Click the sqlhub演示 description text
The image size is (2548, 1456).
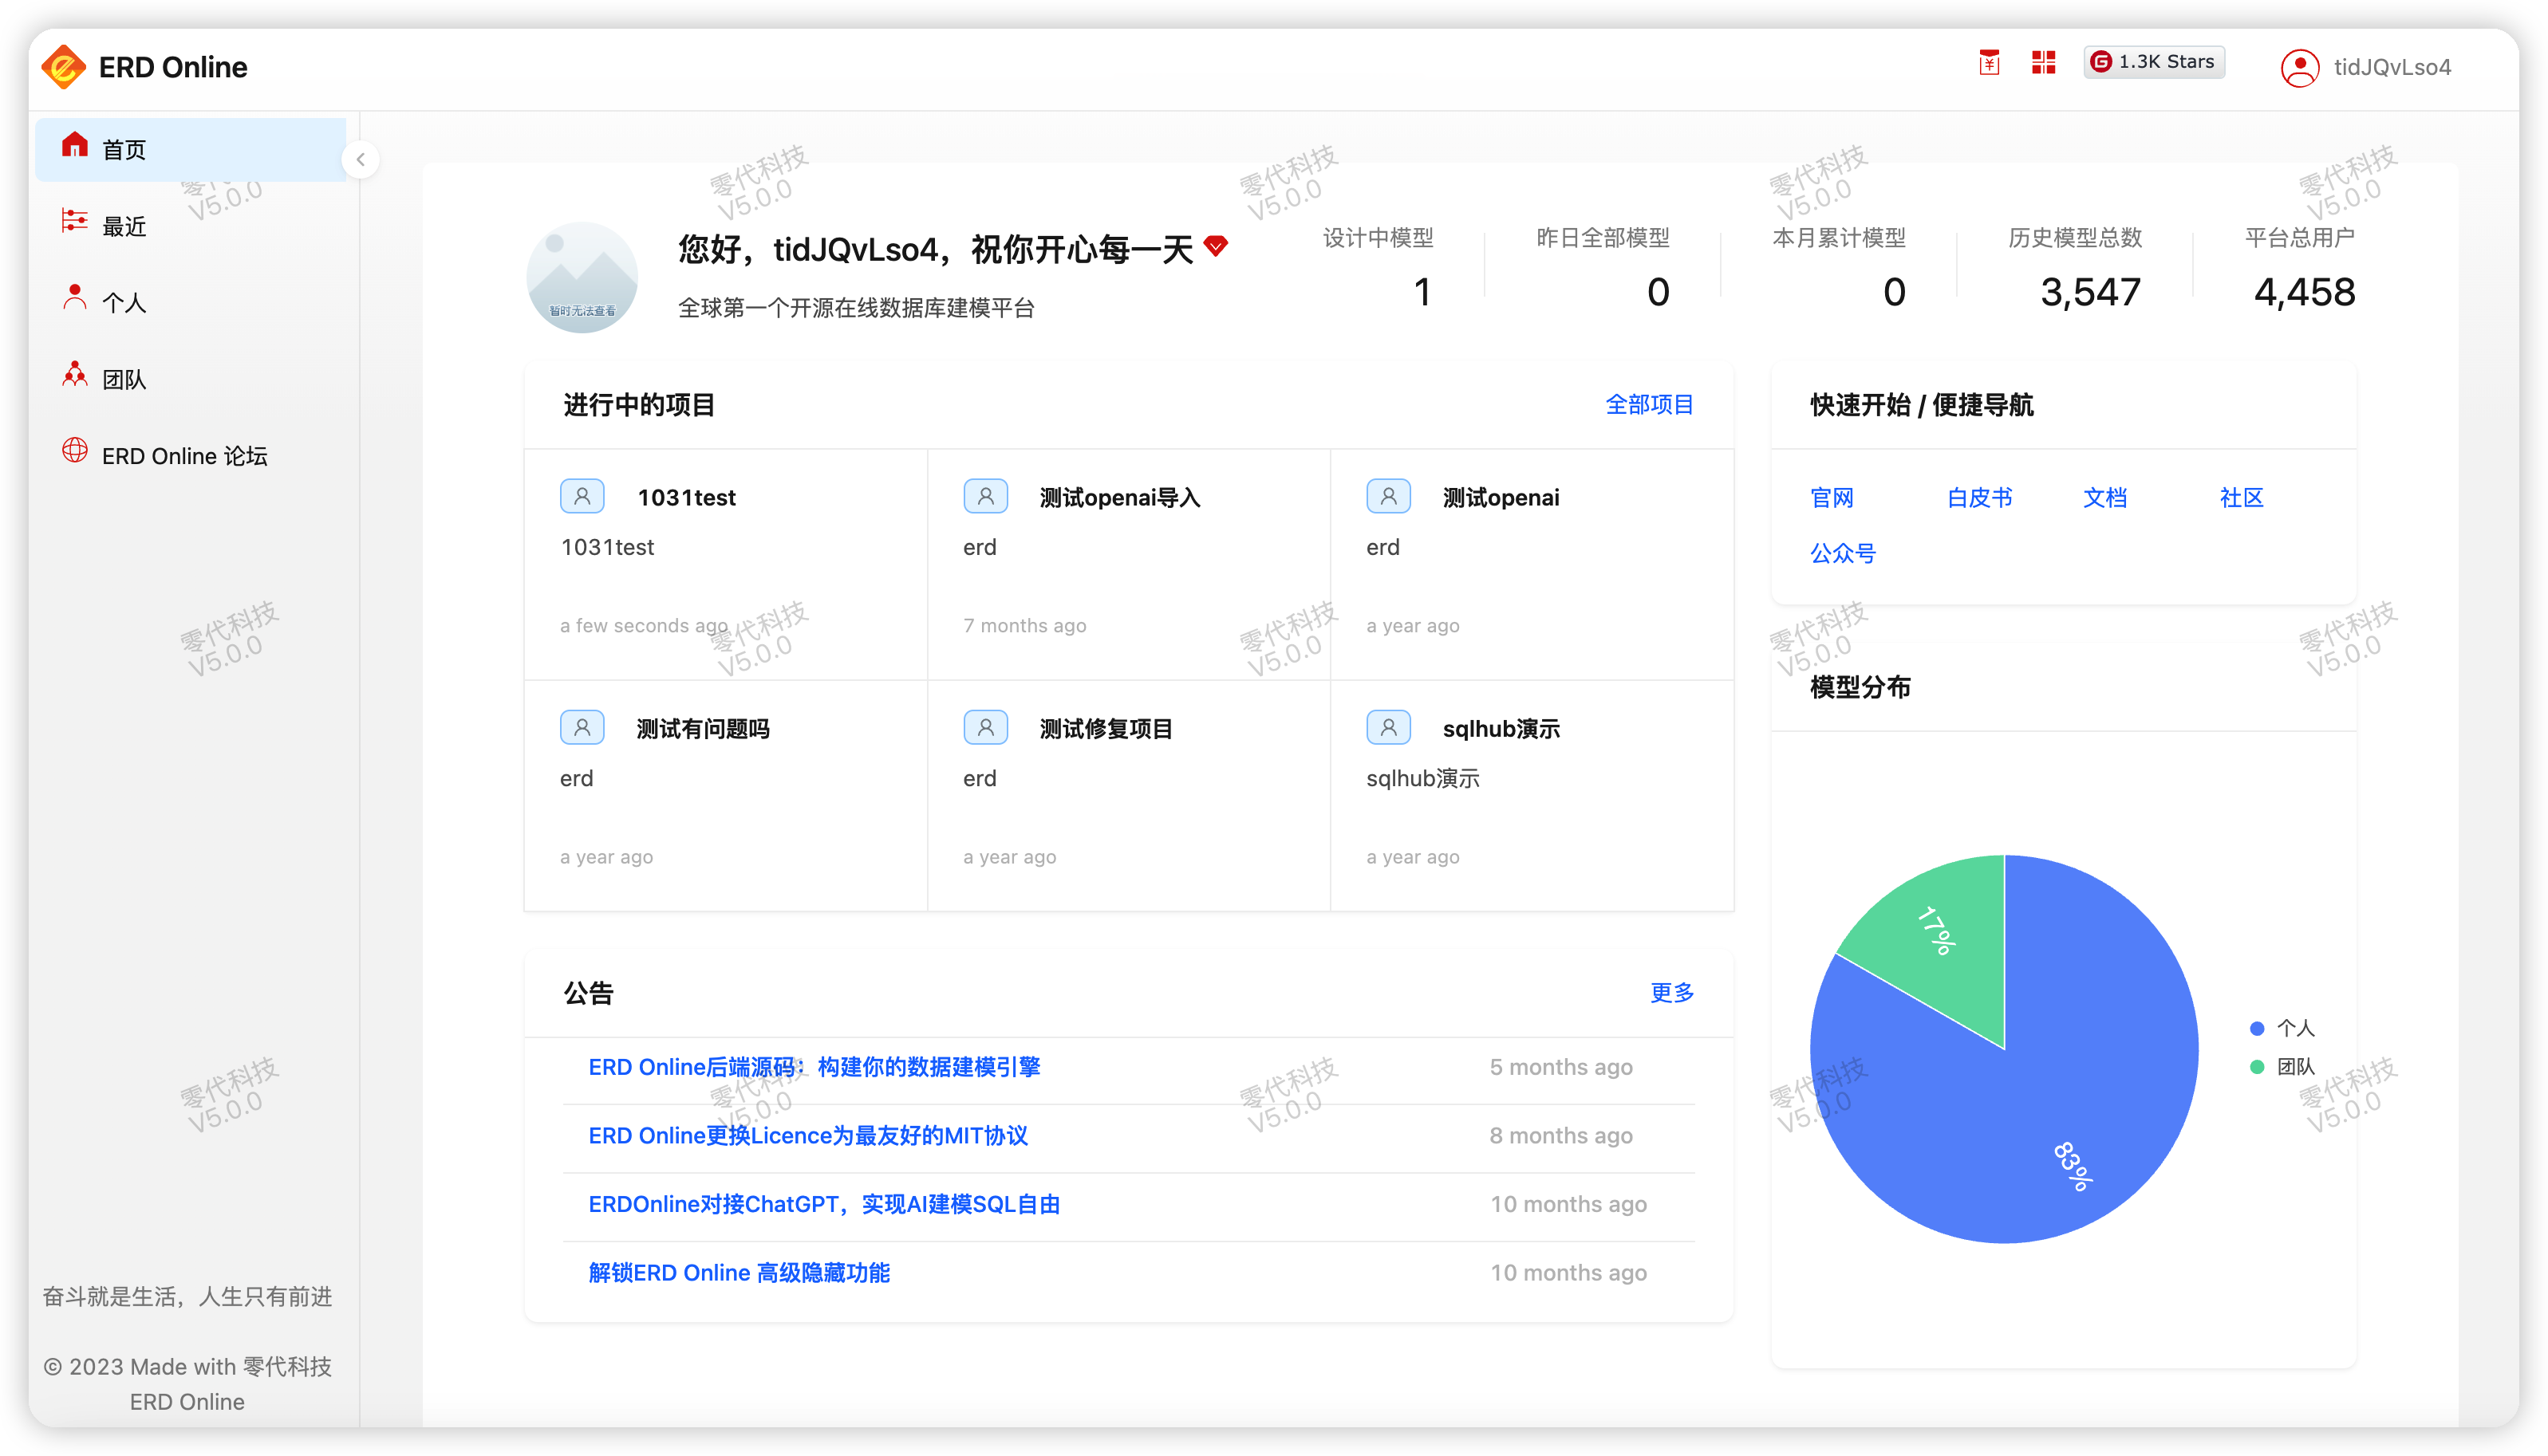[1422, 778]
